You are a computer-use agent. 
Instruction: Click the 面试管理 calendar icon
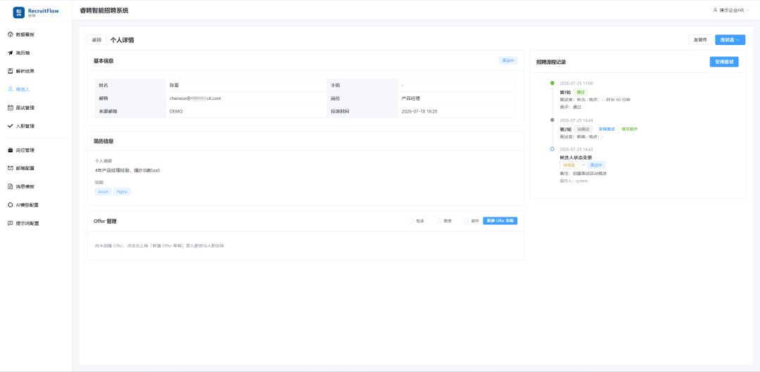pos(10,108)
